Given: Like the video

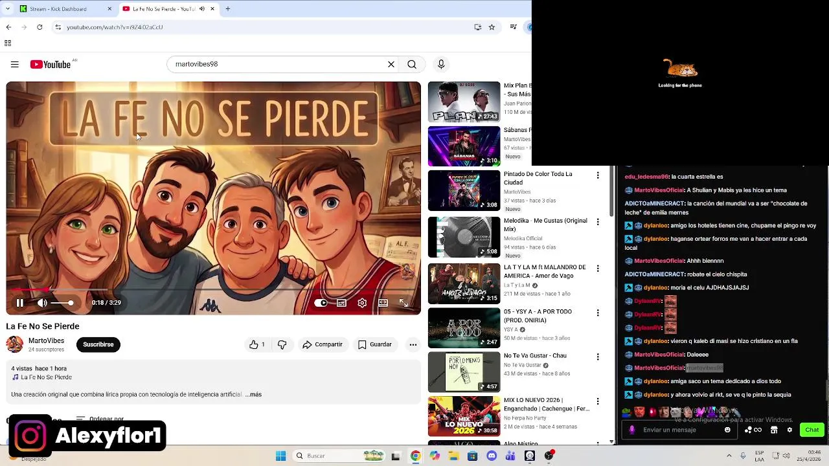Looking at the screenshot, I should click(257, 344).
